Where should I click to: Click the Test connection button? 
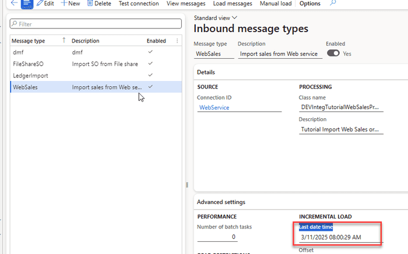pyautogui.click(x=138, y=3)
